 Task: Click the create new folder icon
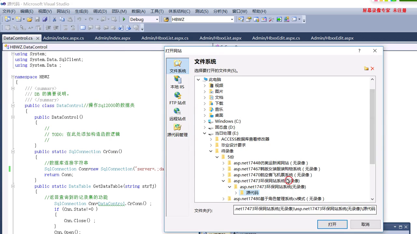366,69
